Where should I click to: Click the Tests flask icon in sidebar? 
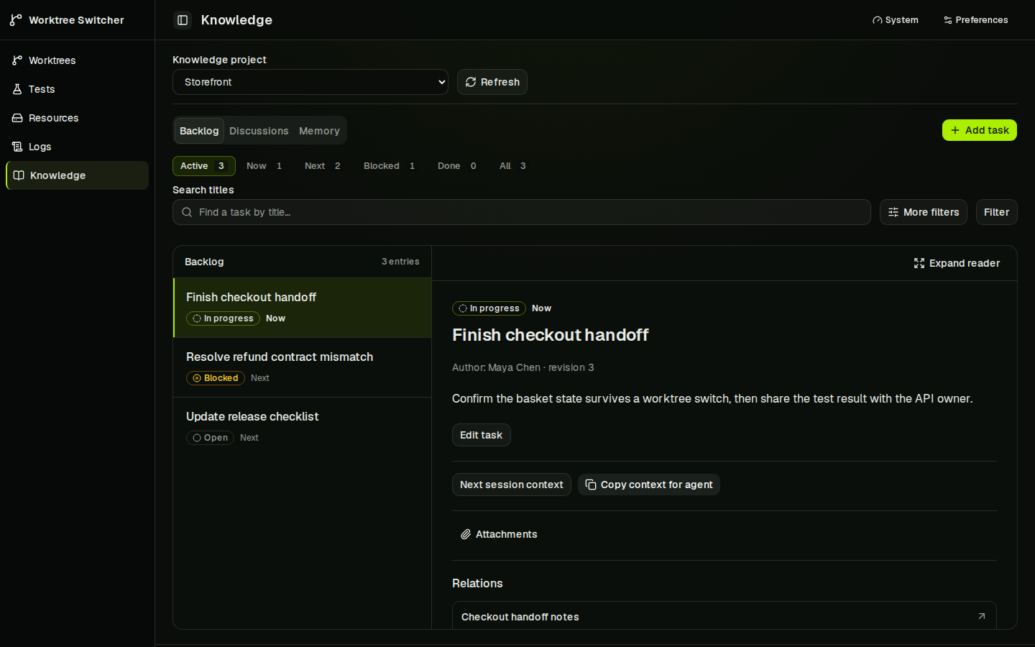tap(17, 89)
